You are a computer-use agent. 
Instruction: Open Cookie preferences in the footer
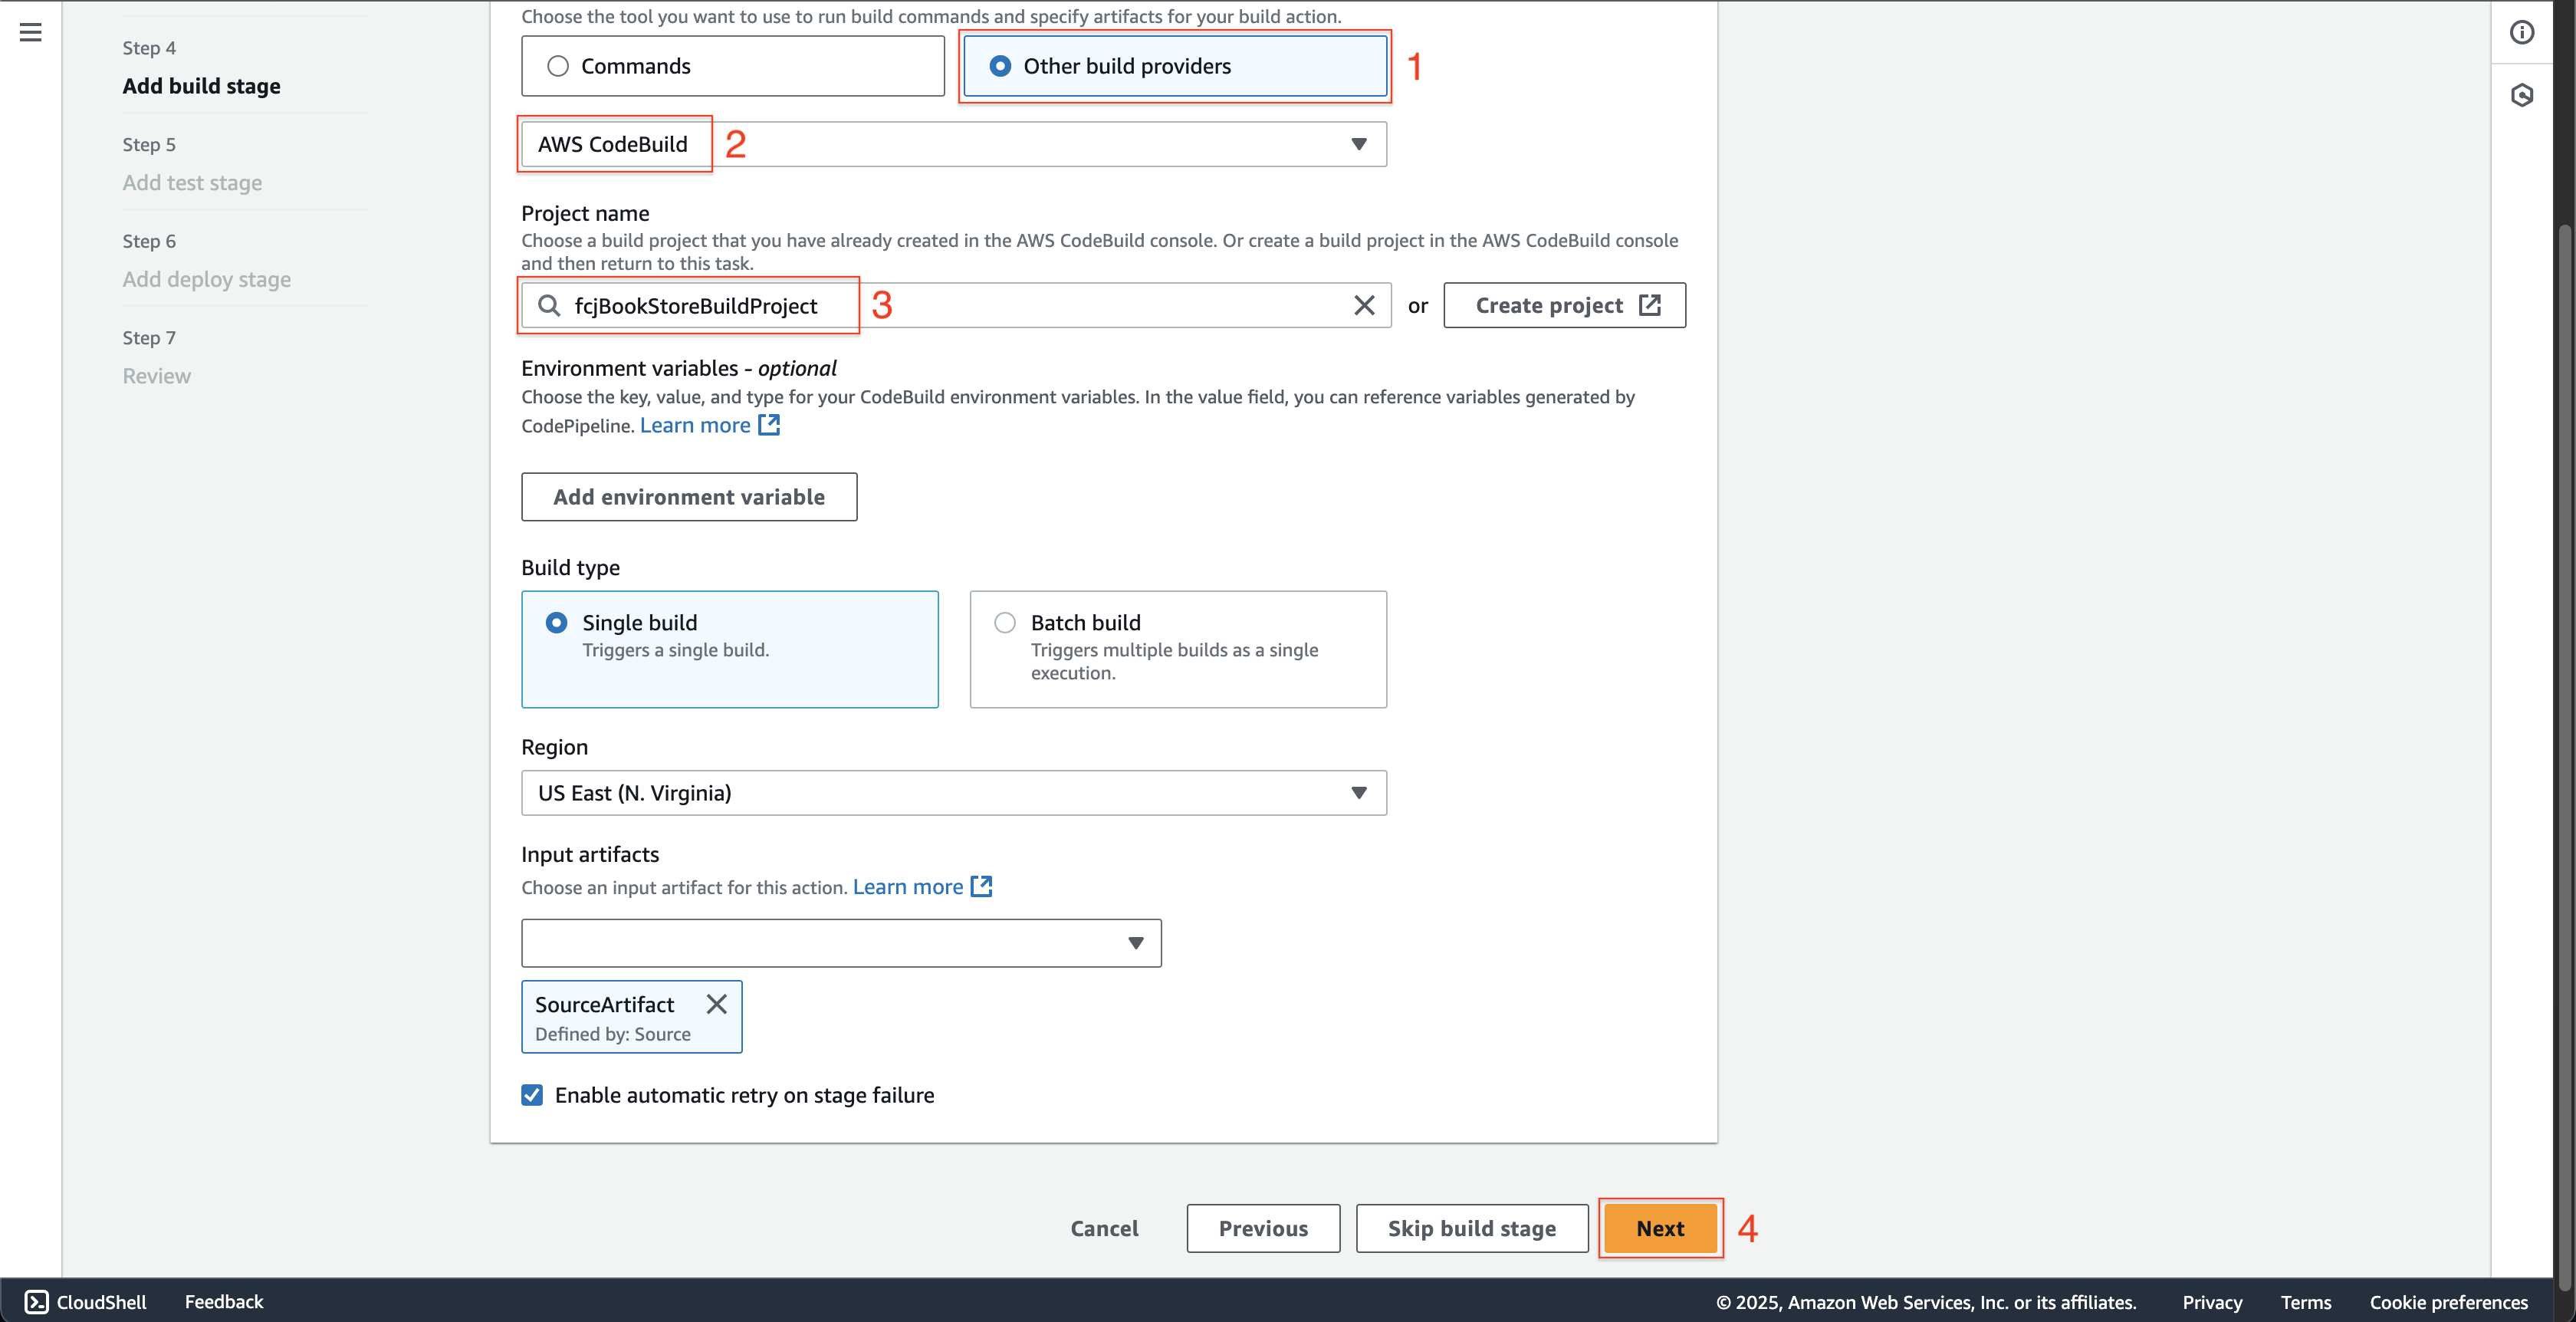2448,1301
